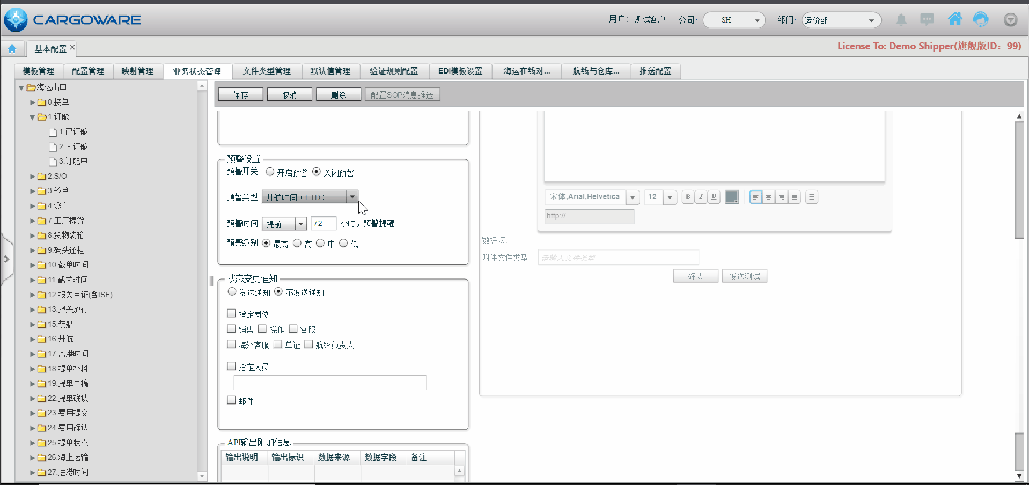Expand the 部门 dropdown in header

point(871,20)
